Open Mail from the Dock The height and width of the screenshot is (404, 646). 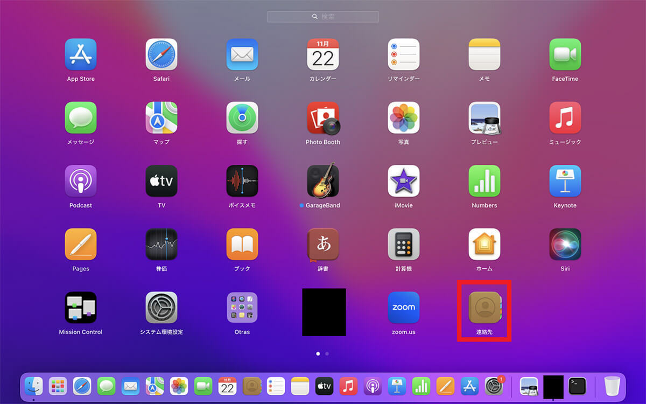point(130,386)
